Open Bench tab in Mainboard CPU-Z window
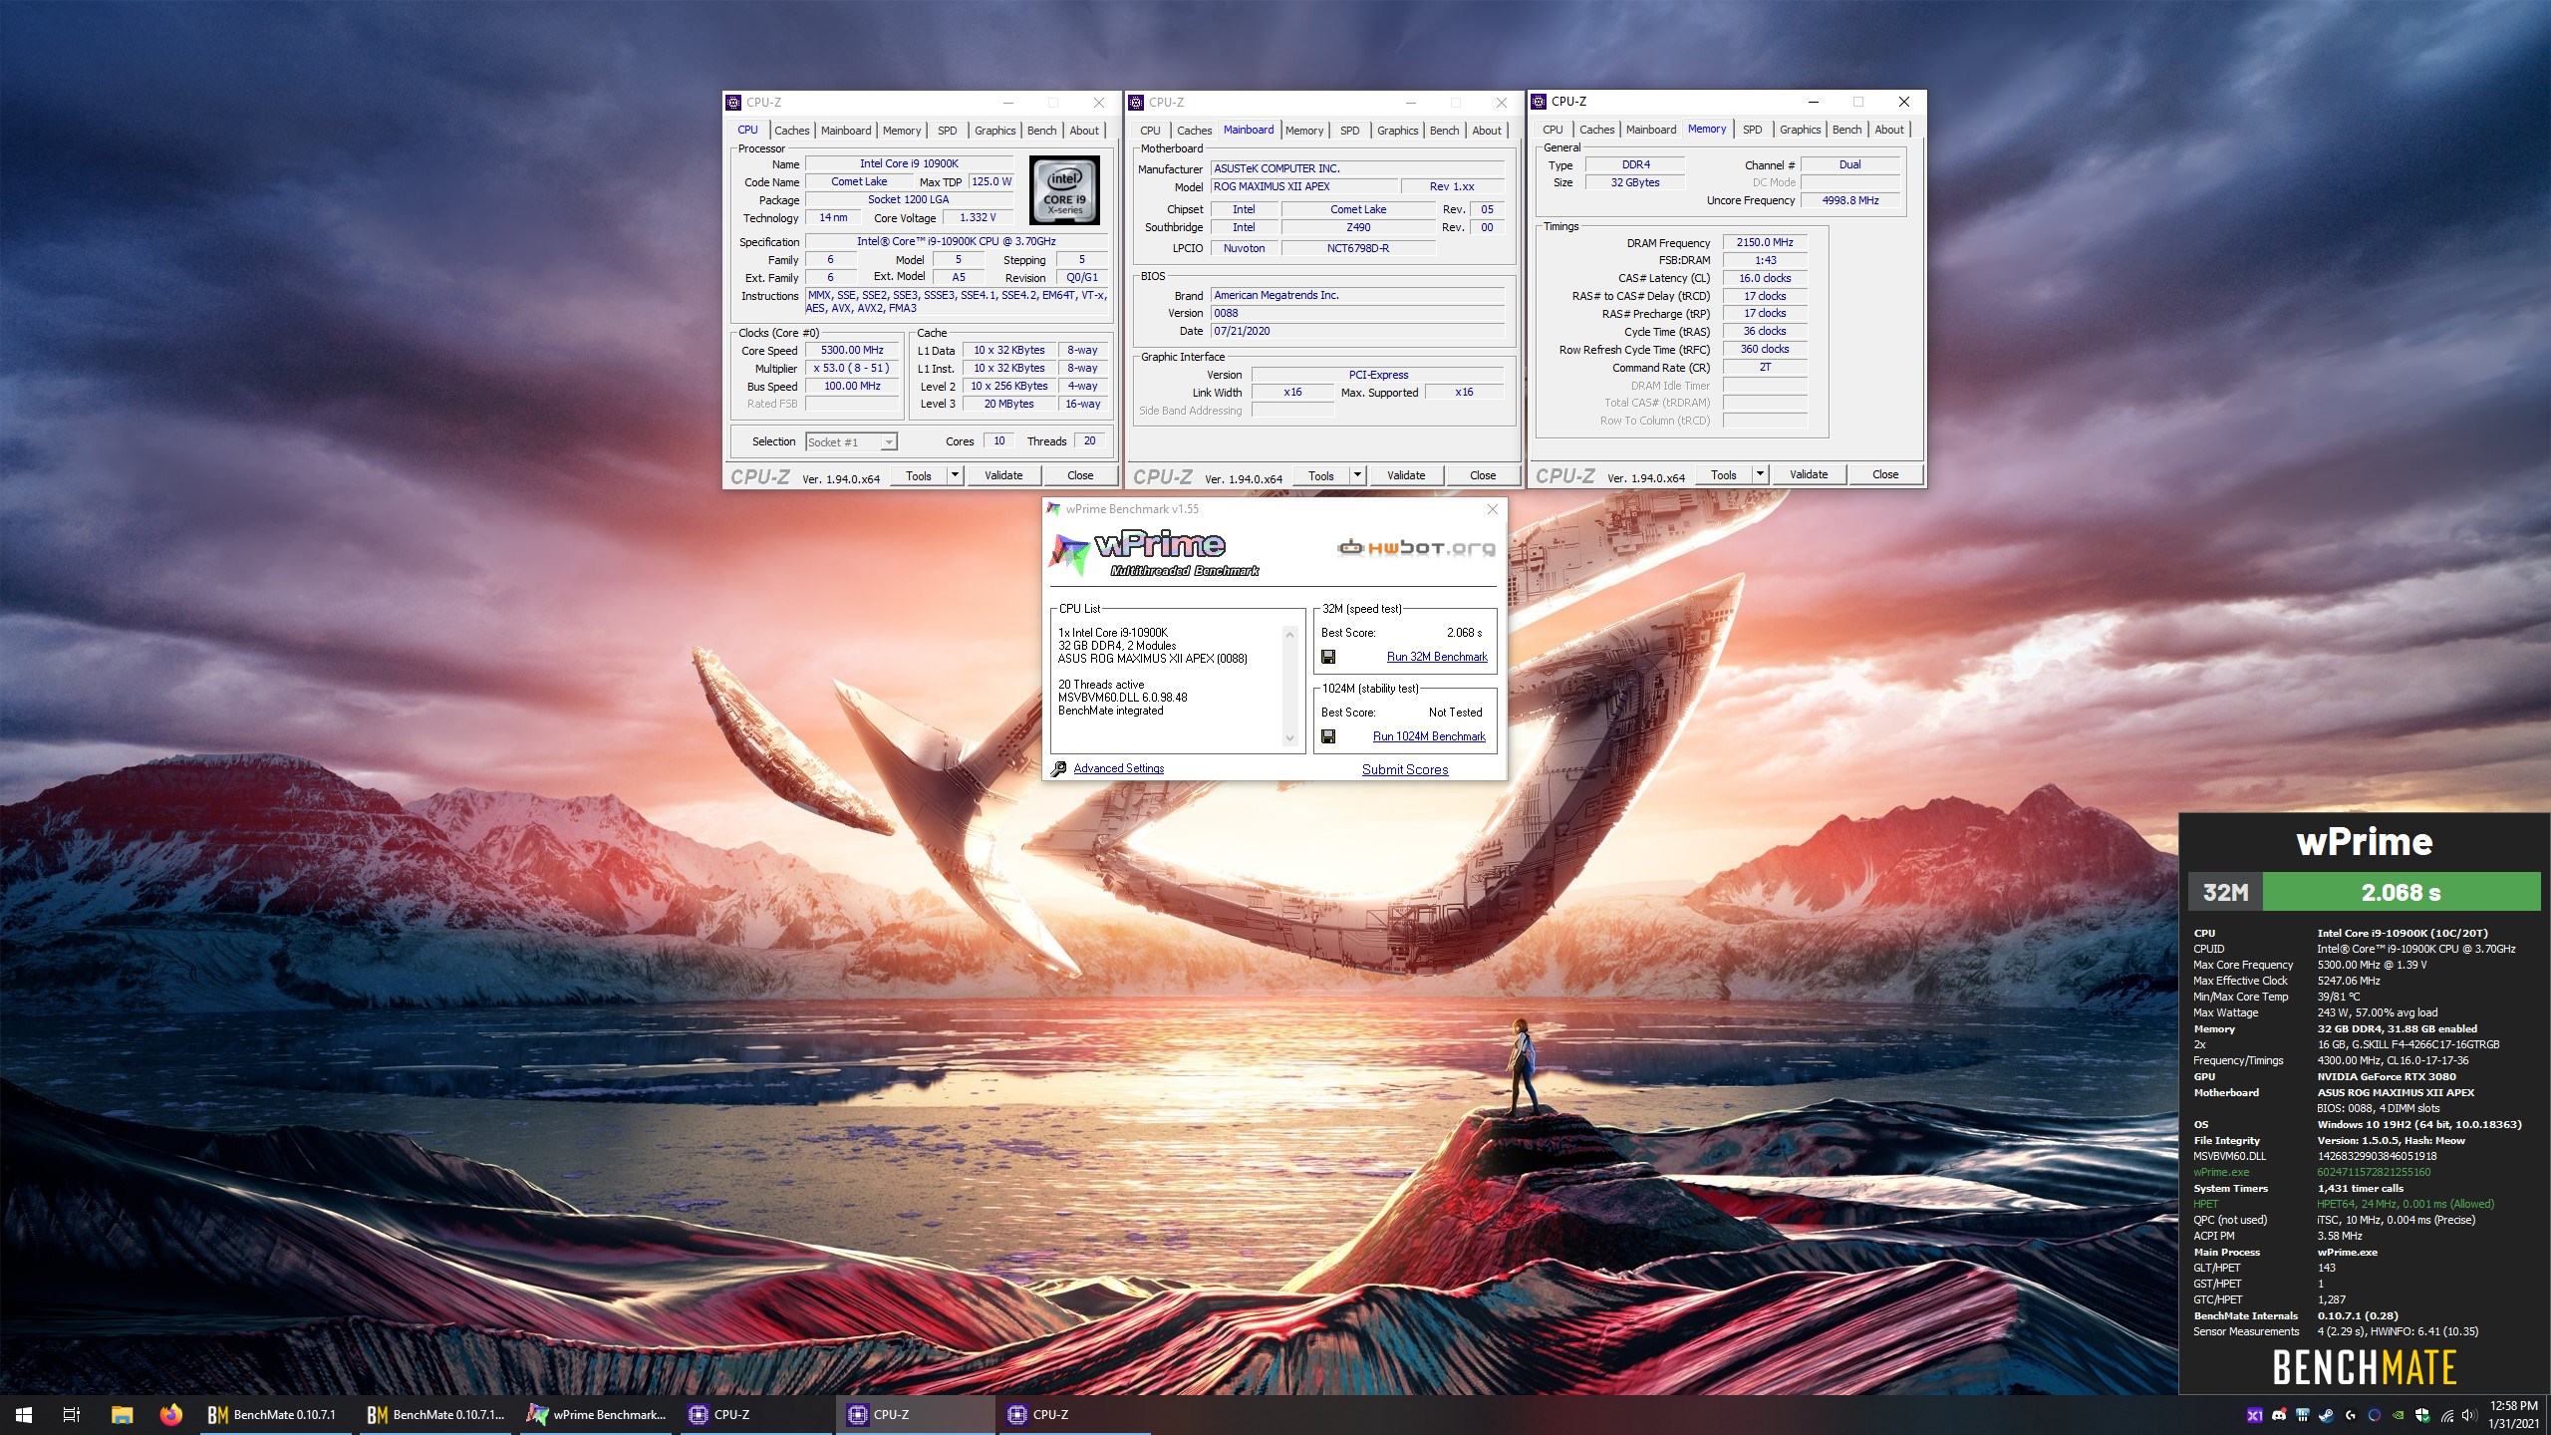Screen dimensions: 2551x1435 [x=1444, y=131]
